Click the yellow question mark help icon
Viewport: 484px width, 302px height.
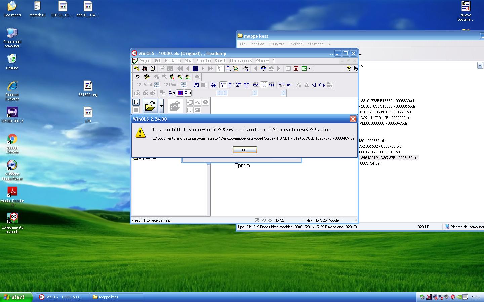pyautogui.click(x=349, y=68)
